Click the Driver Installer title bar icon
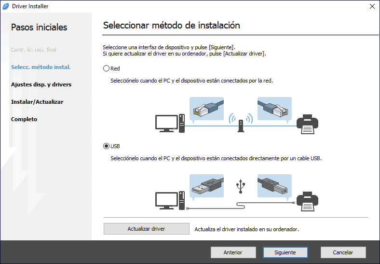The height and width of the screenshot is (264, 380). (6, 6)
